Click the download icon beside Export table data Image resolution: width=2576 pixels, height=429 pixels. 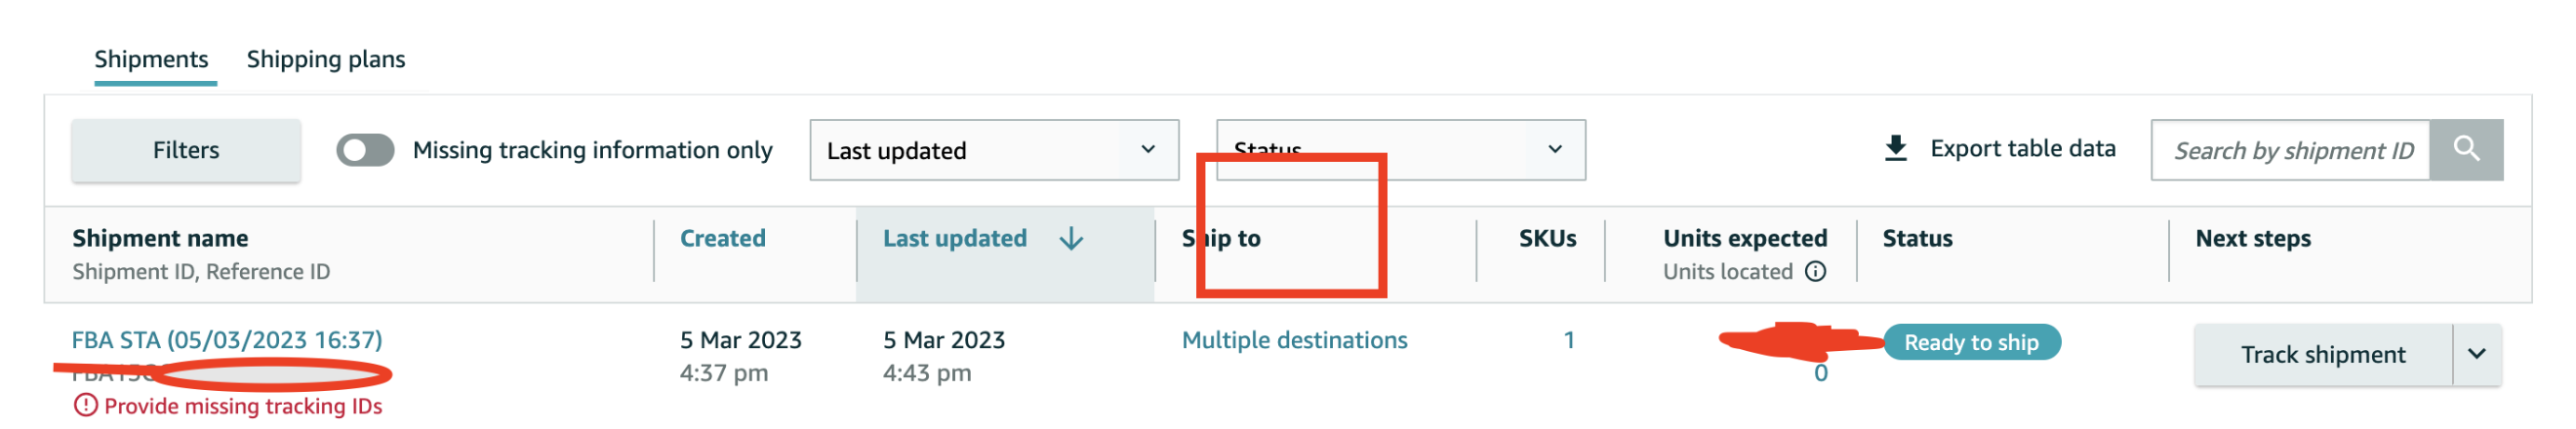[1895, 149]
